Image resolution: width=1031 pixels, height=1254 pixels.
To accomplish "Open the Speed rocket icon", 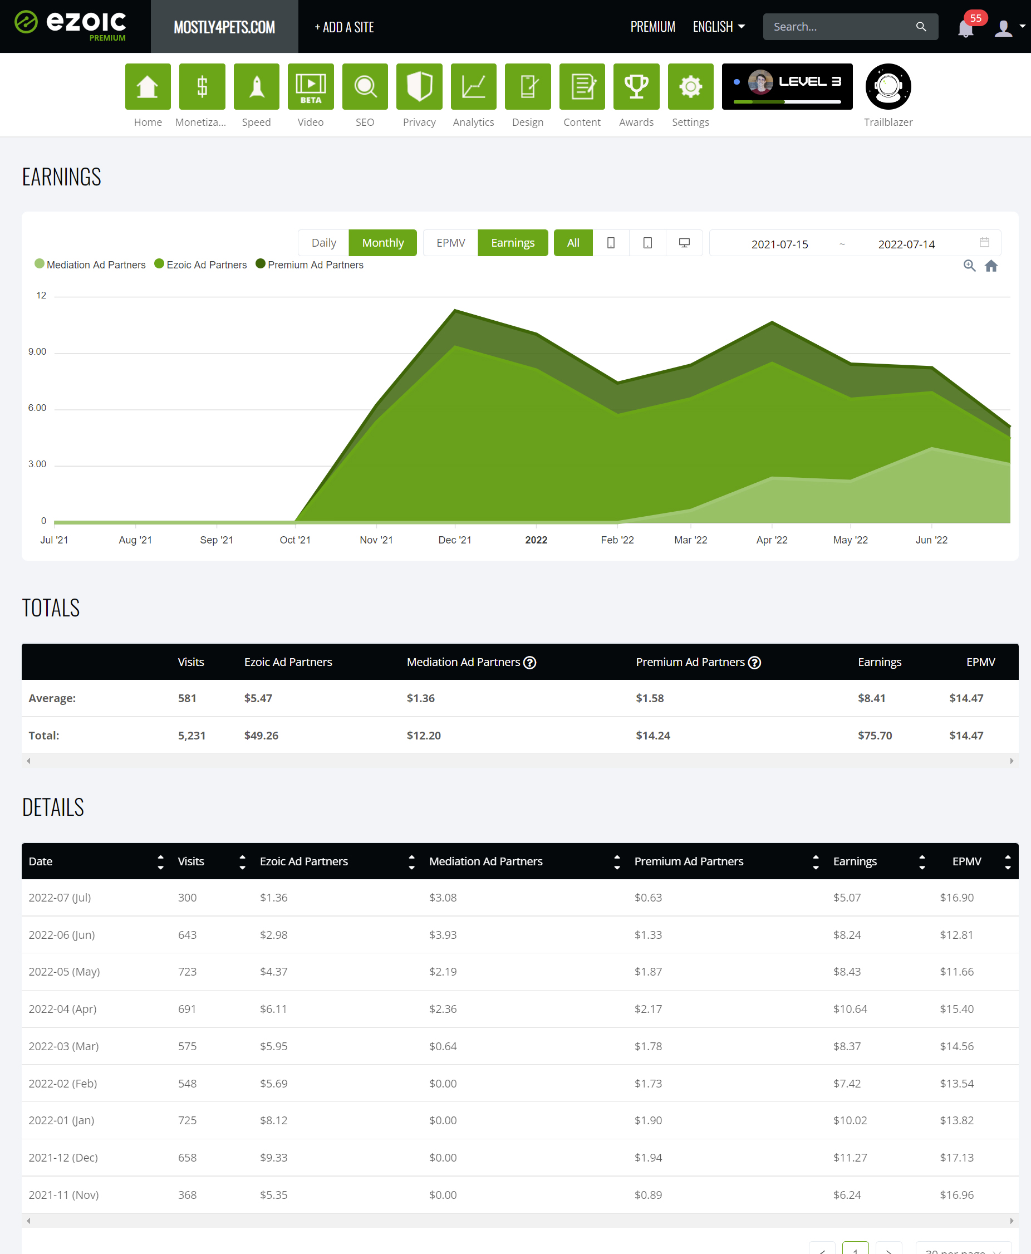I will (257, 87).
